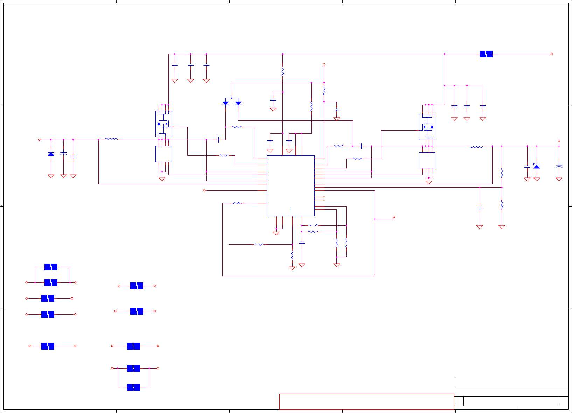
Task: Select the left MOSFET symbol with body diode
Action: tap(163, 124)
